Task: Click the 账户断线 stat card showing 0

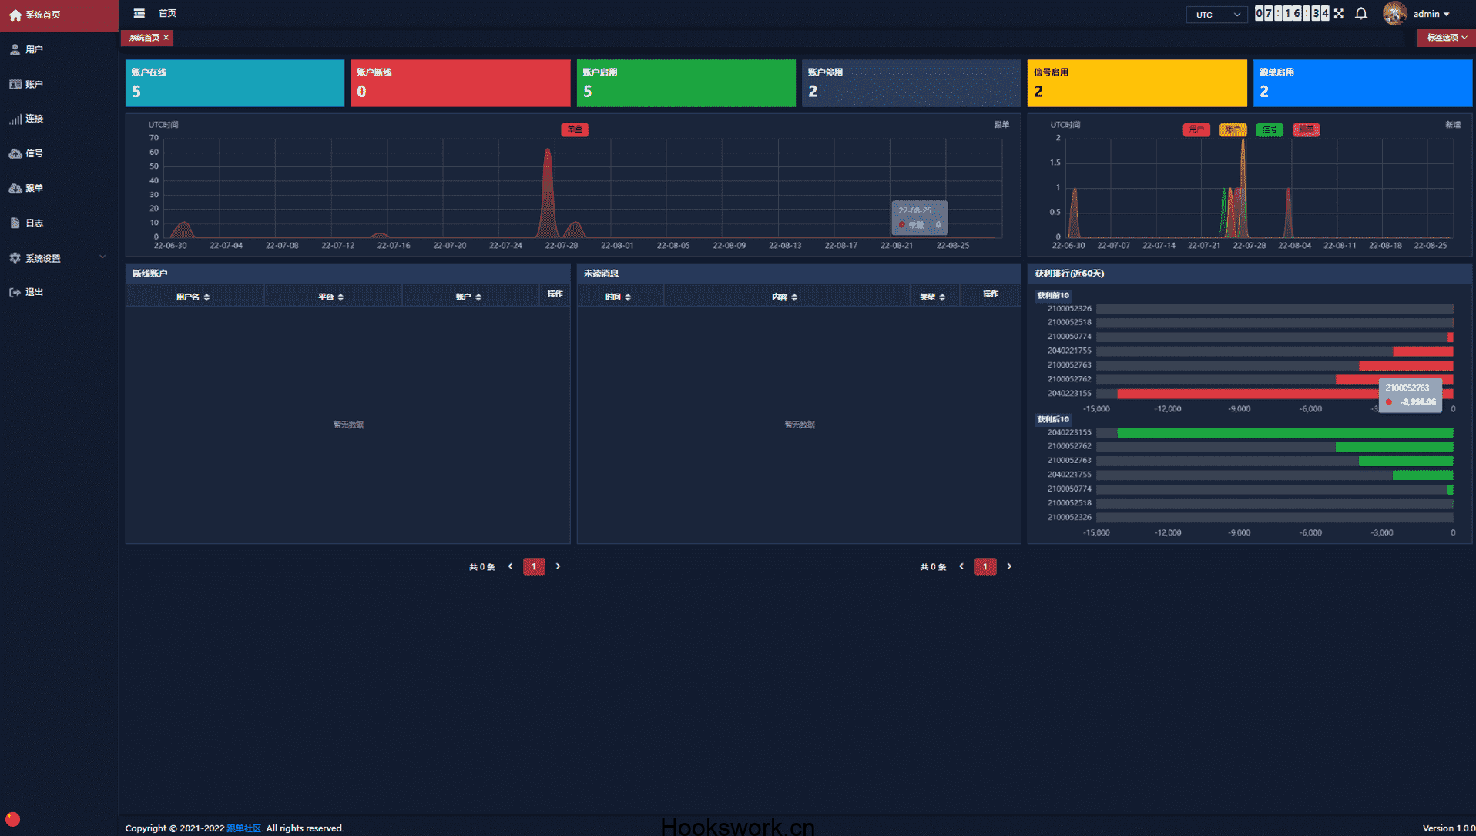Action: (x=460, y=82)
